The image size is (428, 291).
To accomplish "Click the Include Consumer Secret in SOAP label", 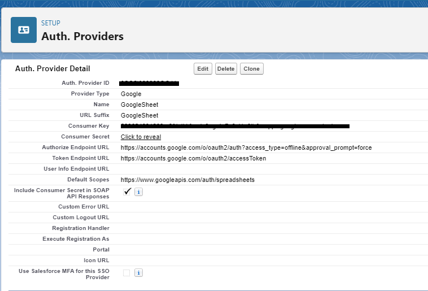I will pos(62,193).
